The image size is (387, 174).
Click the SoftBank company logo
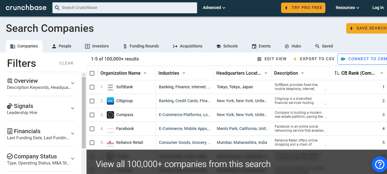pyautogui.click(x=110, y=87)
